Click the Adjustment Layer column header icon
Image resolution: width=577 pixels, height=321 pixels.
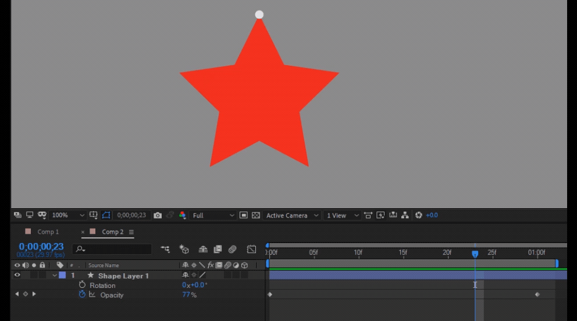click(236, 265)
